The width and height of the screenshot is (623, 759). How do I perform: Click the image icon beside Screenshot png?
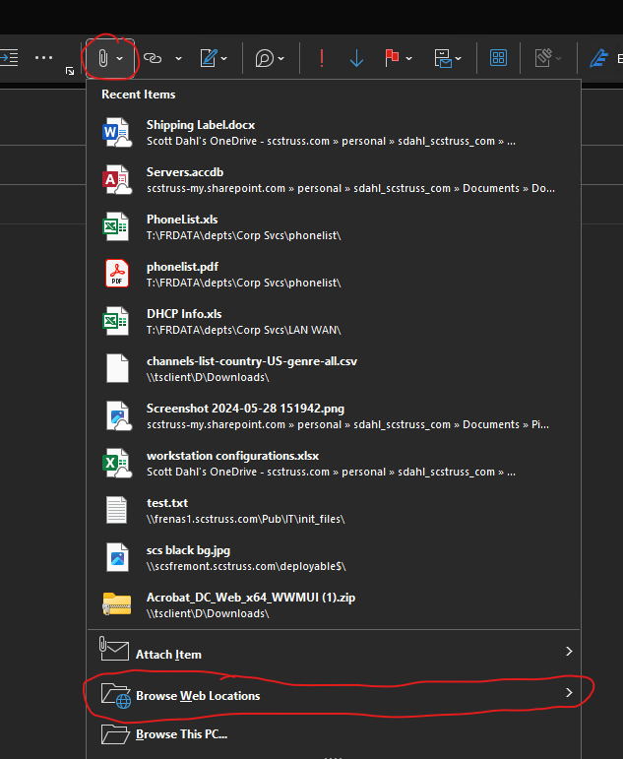119,415
